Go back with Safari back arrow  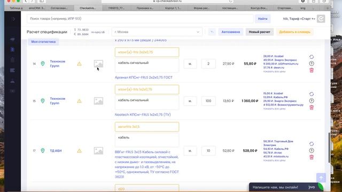(x=26, y=1)
